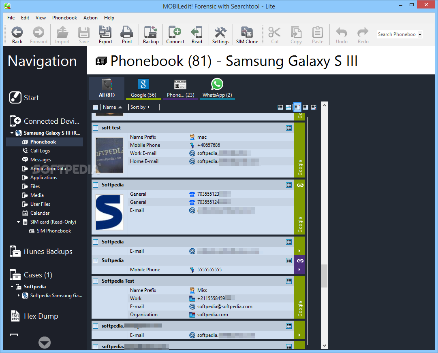Screen dimensions: 438x353
Task: Select the last view mode icon
Action: tap(314, 107)
